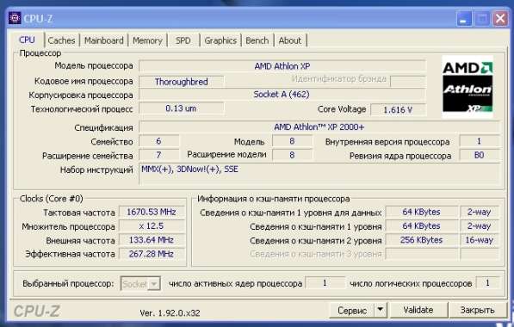The width and height of the screenshot is (514, 327).
Task: Minimize the CPU-Z window
Action: 464,19
